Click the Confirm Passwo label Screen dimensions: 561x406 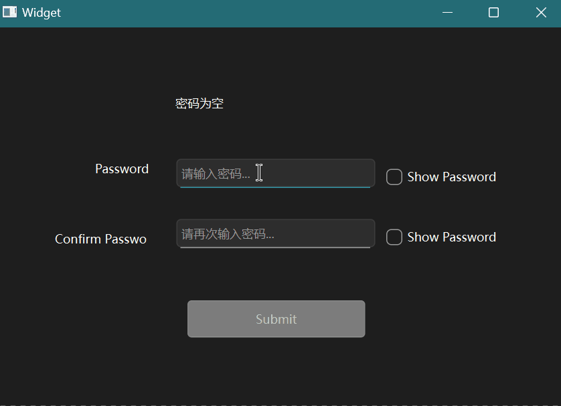click(100, 239)
